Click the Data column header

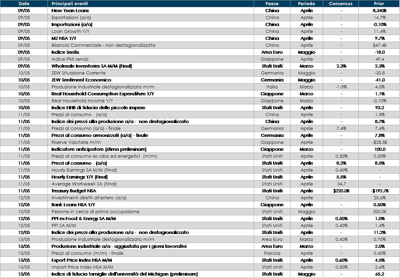[24, 4]
